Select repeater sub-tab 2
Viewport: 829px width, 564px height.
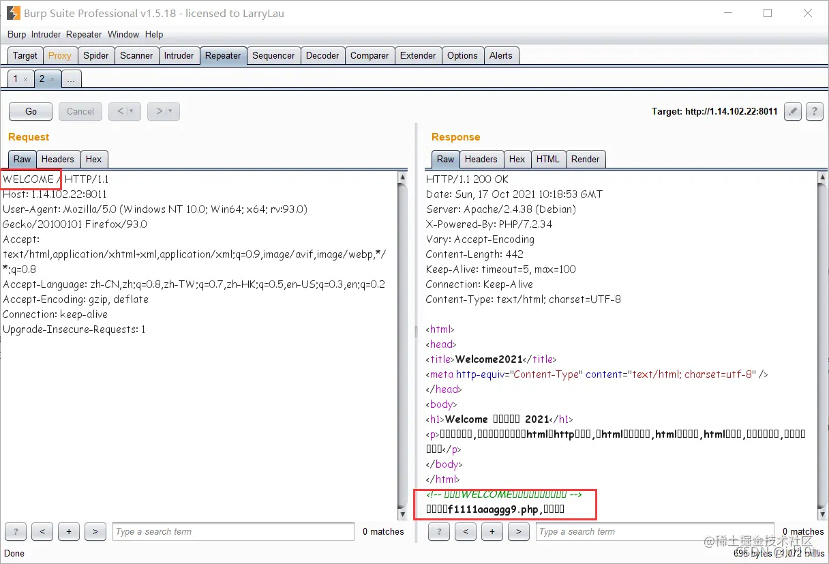pos(46,79)
